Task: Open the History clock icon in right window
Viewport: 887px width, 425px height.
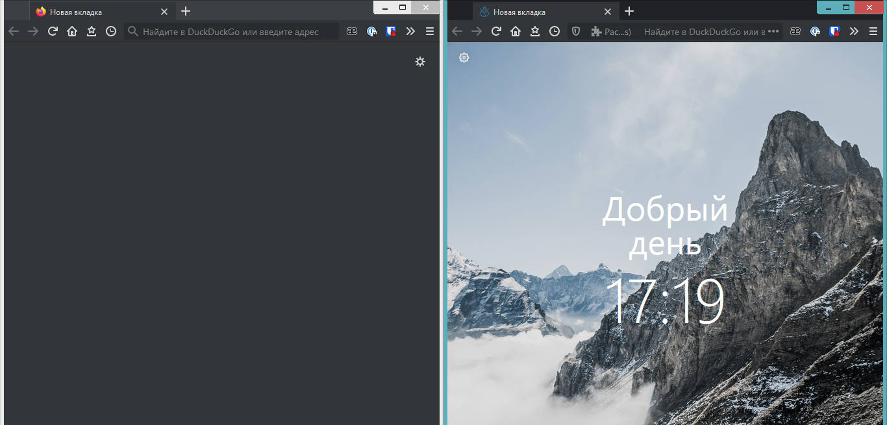Action: [555, 31]
